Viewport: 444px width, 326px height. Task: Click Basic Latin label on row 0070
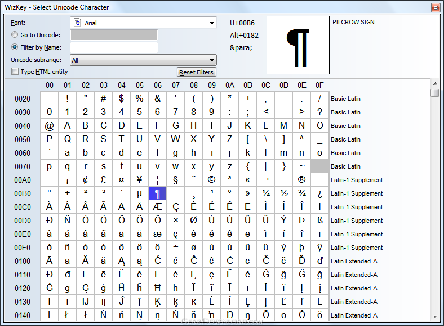coord(345,166)
